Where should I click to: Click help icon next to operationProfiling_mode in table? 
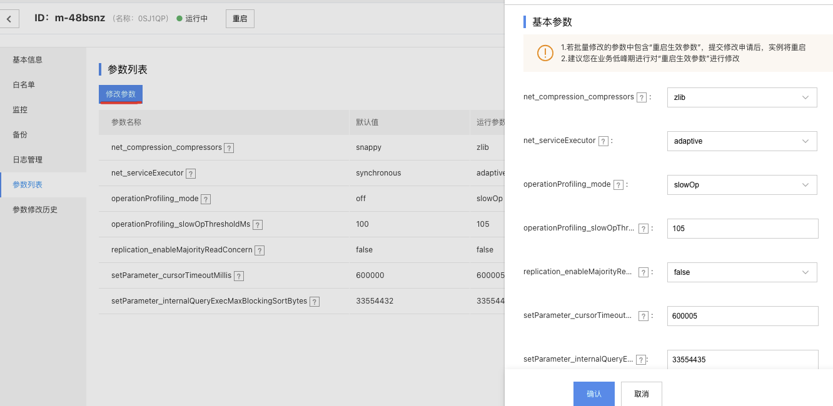point(206,199)
